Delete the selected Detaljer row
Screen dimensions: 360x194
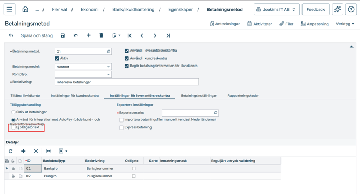[x=36, y=151]
